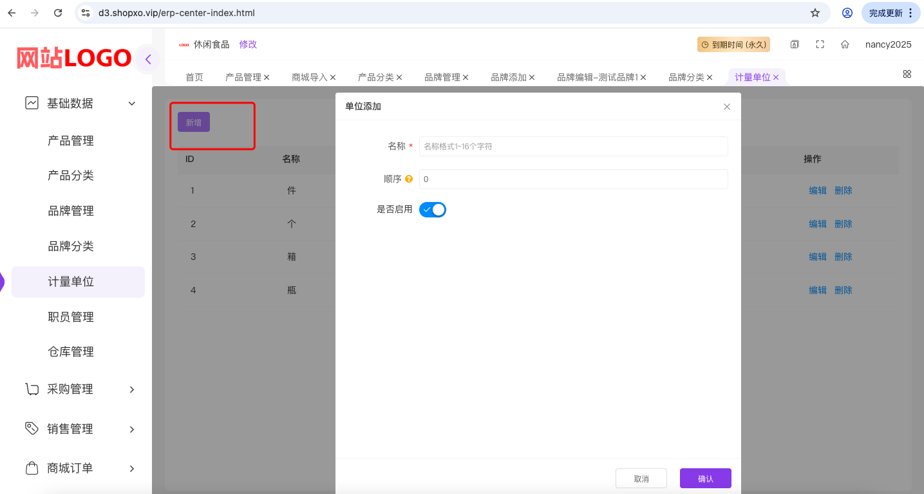The width and height of the screenshot is (924, 494).
Task: Click the 顺序 help question mark icon
Action: tap(409, 179)
